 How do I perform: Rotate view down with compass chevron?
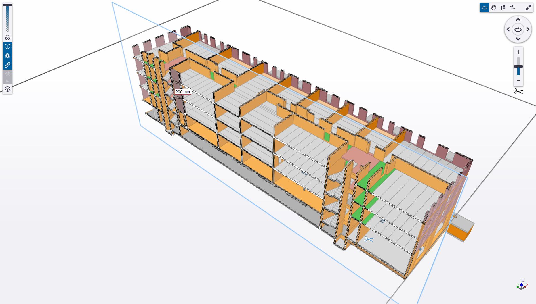pyautogui.click(x=518, y=39)
